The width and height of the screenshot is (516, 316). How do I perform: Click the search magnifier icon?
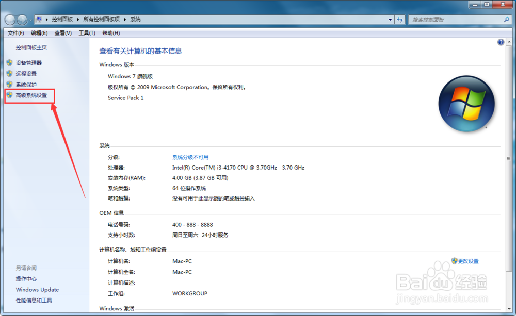tap(506, 19)
